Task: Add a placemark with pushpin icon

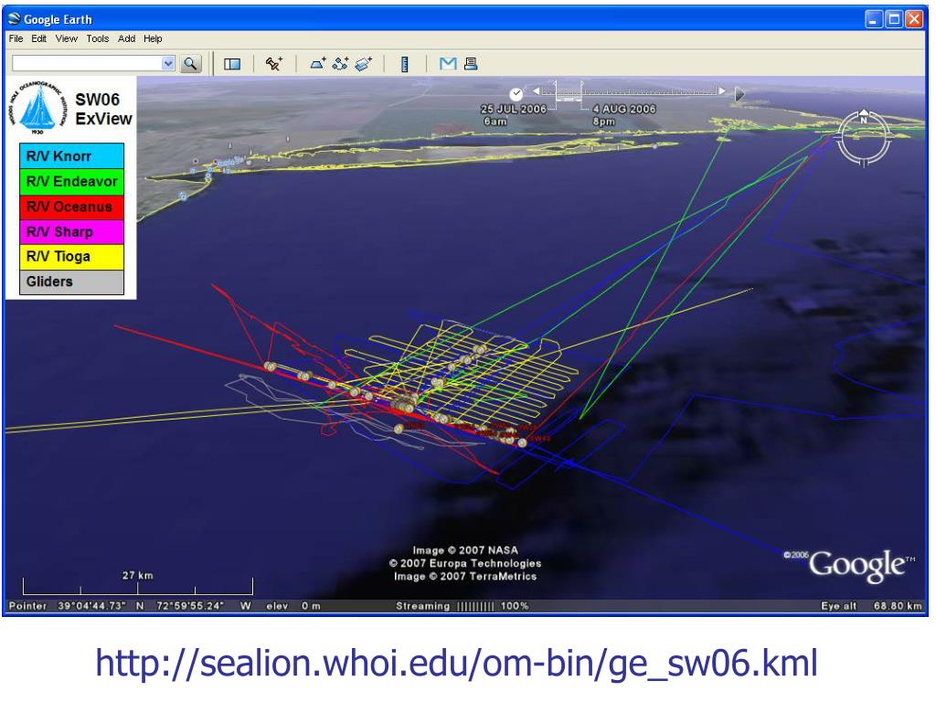Action: pos(274,63)
